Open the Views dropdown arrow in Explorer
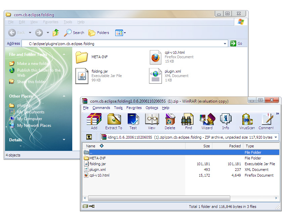This screenshot has height=216, width=286. pyautogui.click(x=125, y=33)
